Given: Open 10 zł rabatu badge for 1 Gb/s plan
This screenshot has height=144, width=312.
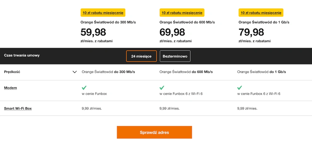Looking at the screenshot, I should pyautogui.click(x=261, y=13).
